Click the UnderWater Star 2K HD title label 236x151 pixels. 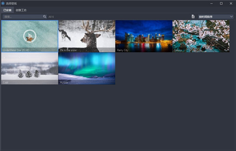[x=16, y=50]
